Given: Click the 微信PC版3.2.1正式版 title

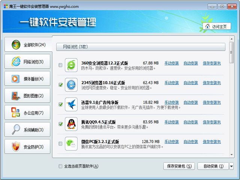Looking at the screenshot, I should click(x=100, y=142).
